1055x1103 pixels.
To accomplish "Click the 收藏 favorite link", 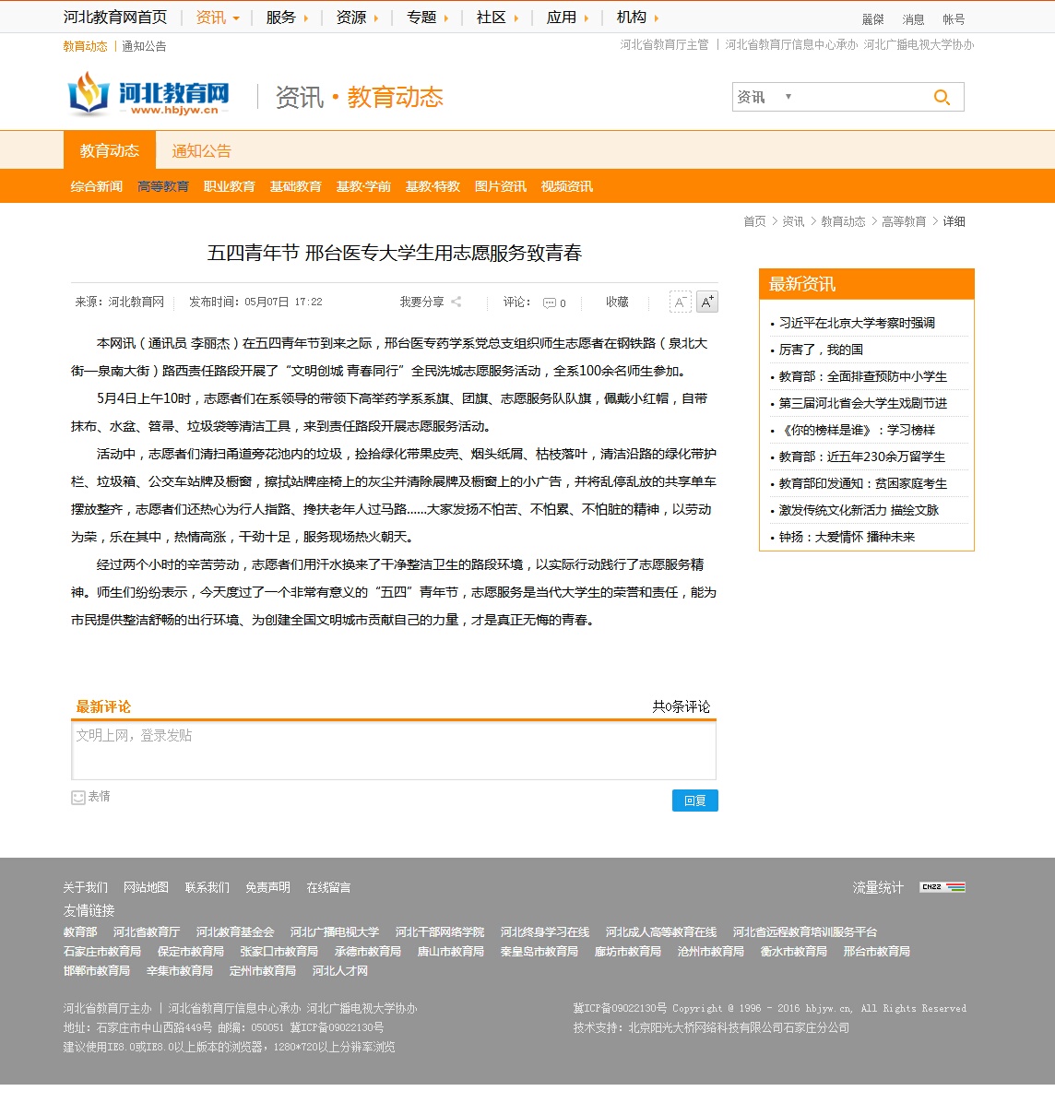I will tap(617, 302).
